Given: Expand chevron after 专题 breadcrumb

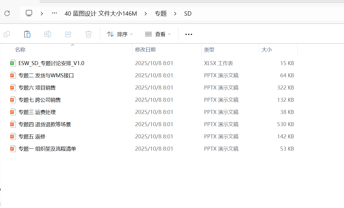Looking at the screenshot, I should point(175,13).
